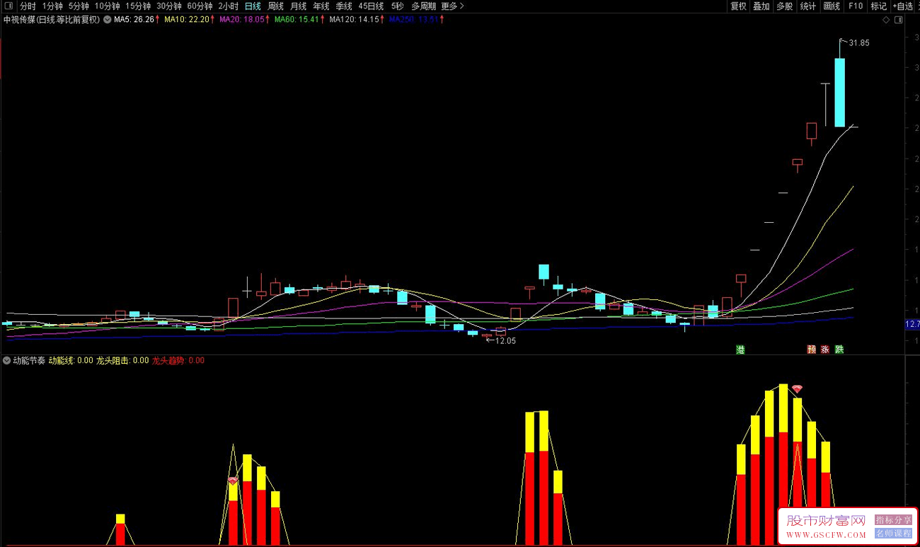Switch to 周线 weekly chart

coord(275,6)
